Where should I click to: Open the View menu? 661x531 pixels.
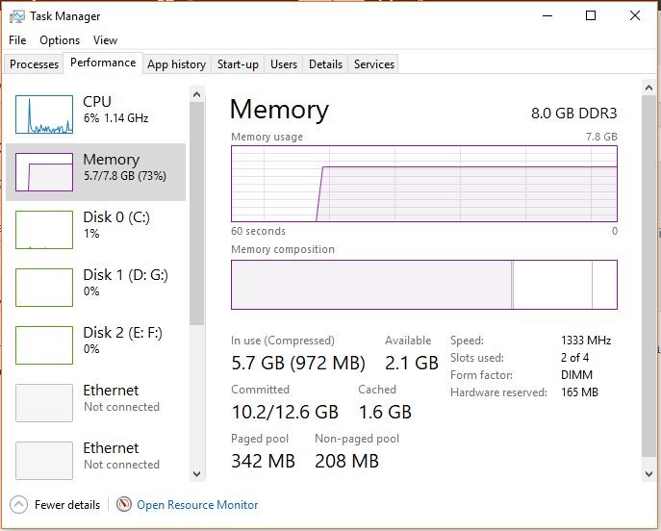[x=105, y=40]
